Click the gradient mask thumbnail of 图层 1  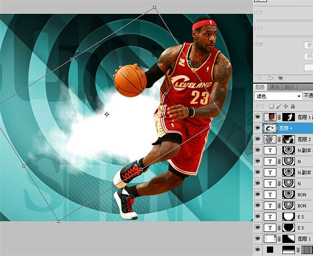[x=288, y=239]
